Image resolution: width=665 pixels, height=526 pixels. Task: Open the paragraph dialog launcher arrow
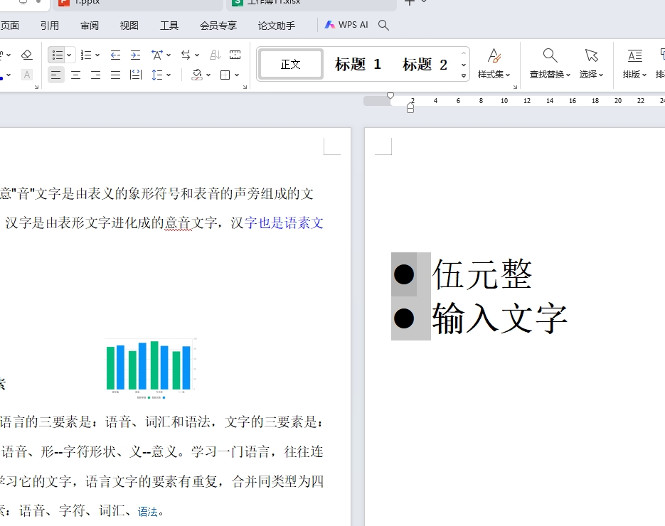point(245,87)
